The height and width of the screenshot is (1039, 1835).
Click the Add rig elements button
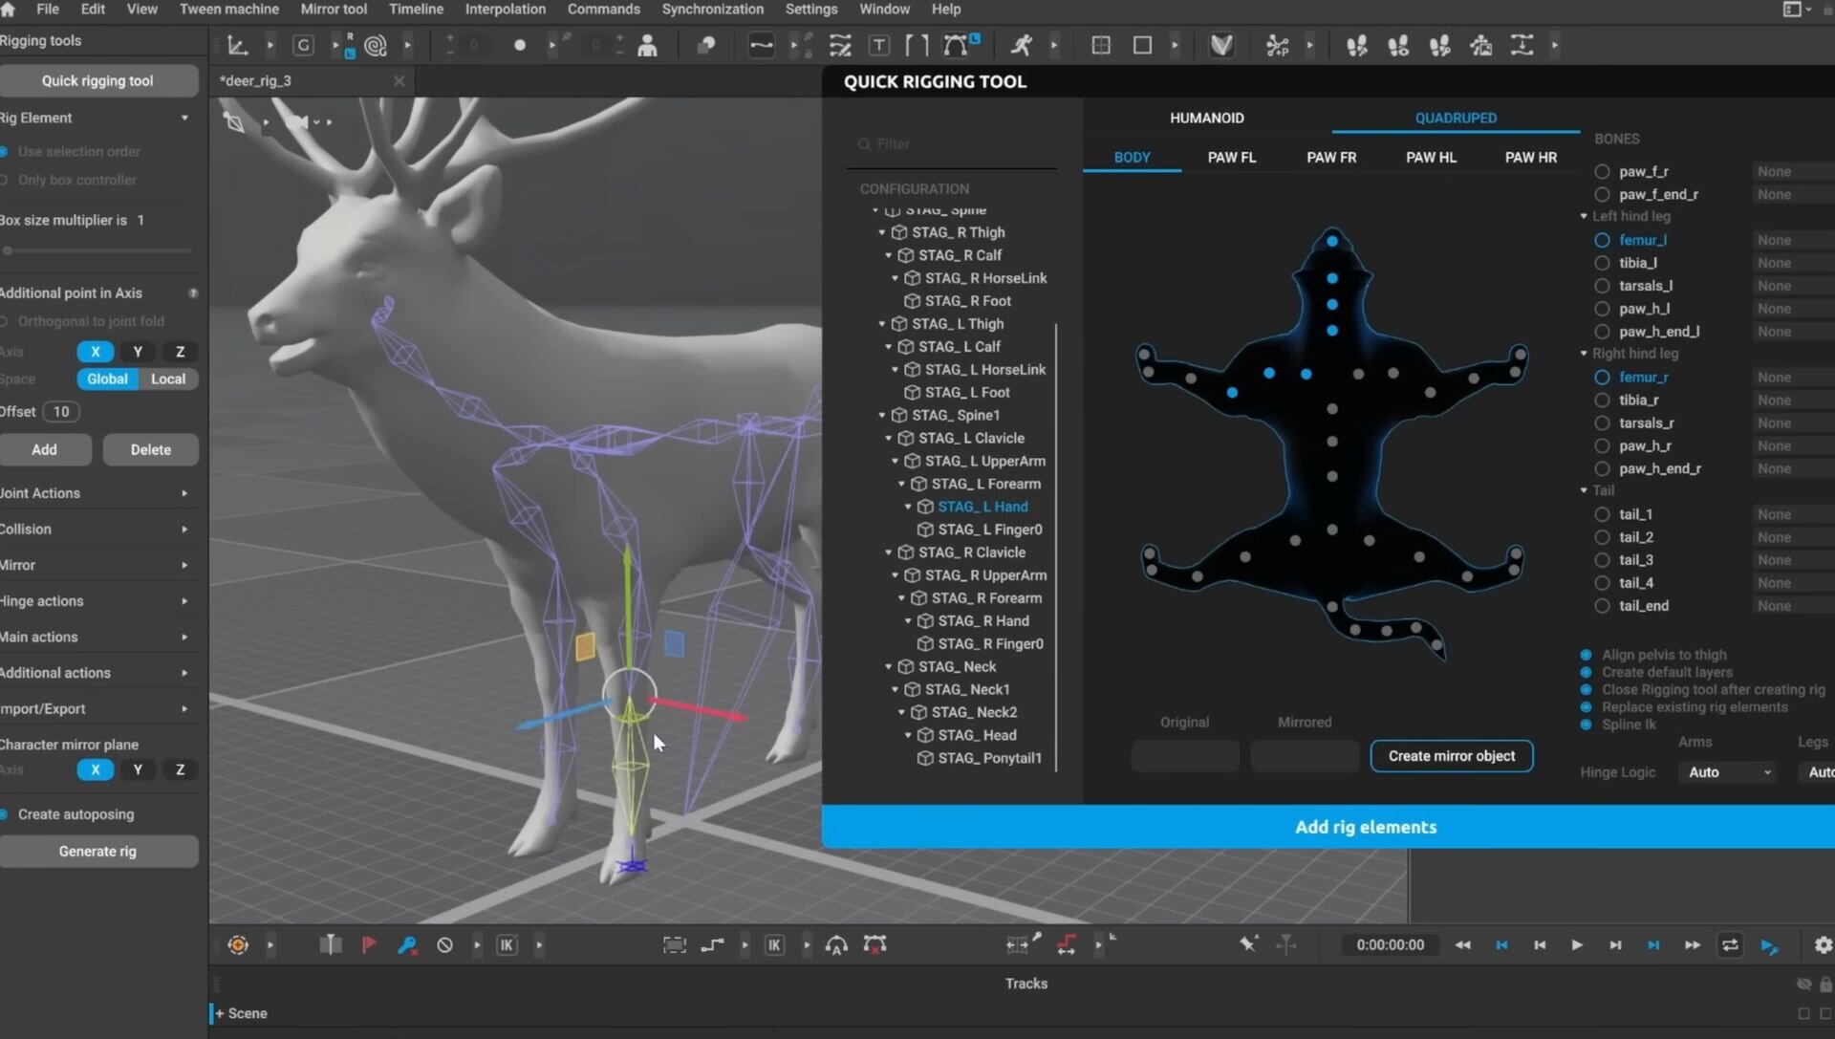(x=1365, y=827)
